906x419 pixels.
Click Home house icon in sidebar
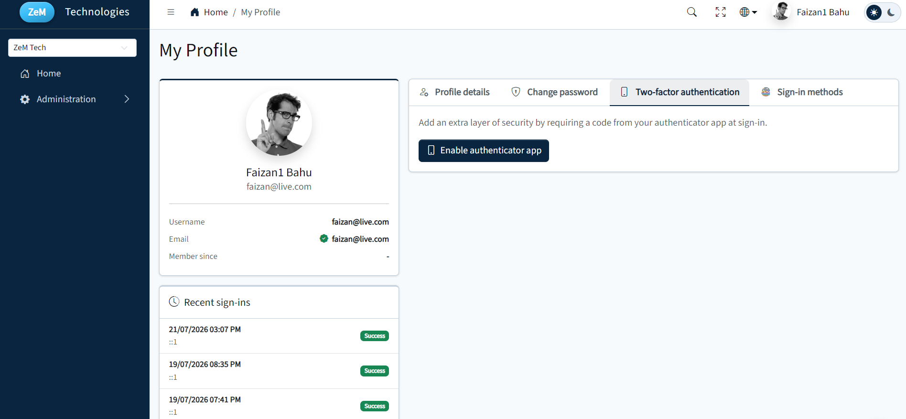tap(25, 74)
